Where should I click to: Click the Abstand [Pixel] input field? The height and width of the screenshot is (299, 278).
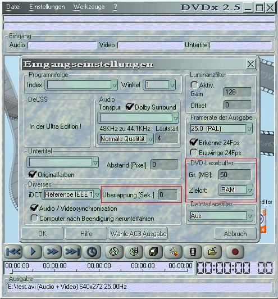(165, 165)
